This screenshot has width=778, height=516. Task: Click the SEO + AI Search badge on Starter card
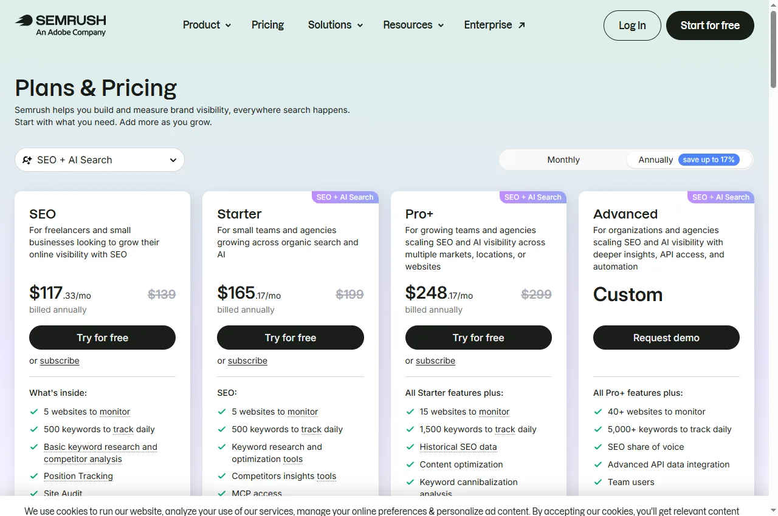pos(345,197)
